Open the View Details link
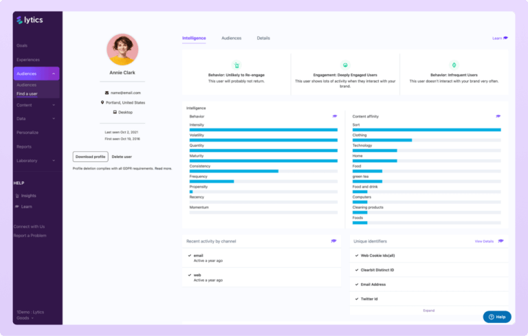The width and height of the screenshot is (528, 336). click(x=484, y=241)
